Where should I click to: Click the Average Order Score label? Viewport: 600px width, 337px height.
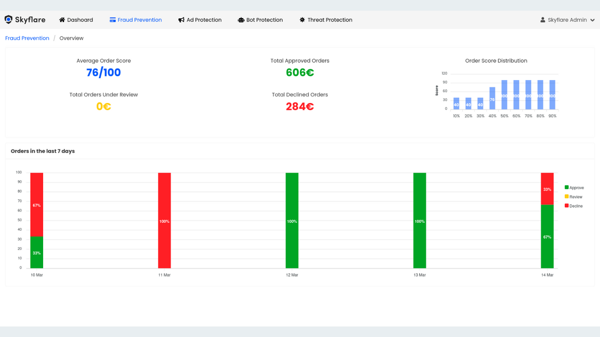[104, 61]
